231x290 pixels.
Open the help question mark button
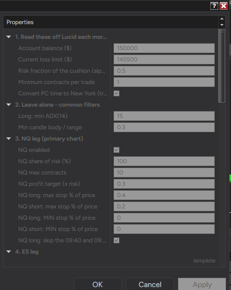[x=214, y=6]
